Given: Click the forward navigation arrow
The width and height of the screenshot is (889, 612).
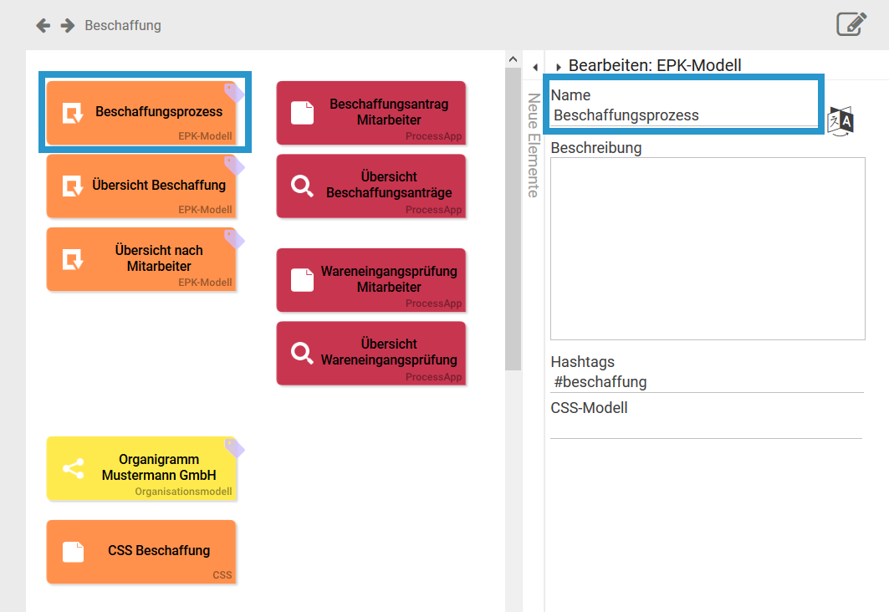Looking at the screenshot, I should pyautogui.click(x=68, y=25).
